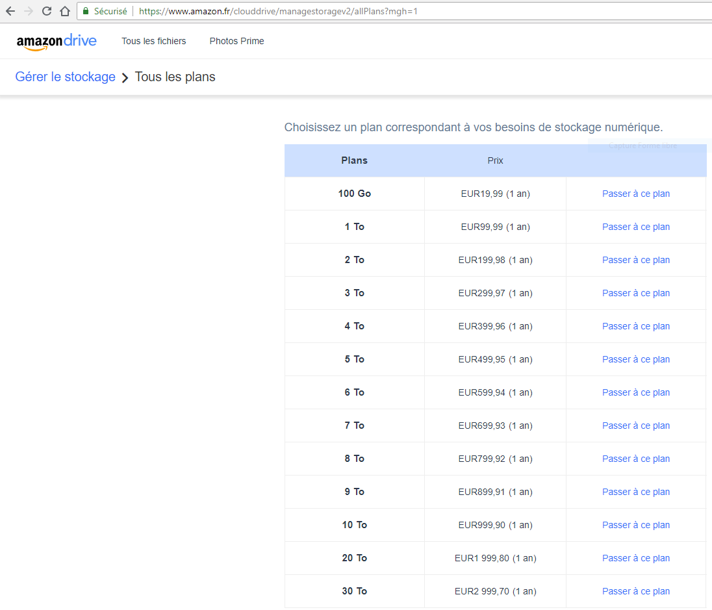Select the 5 To plan name

[x=354, y=359]
